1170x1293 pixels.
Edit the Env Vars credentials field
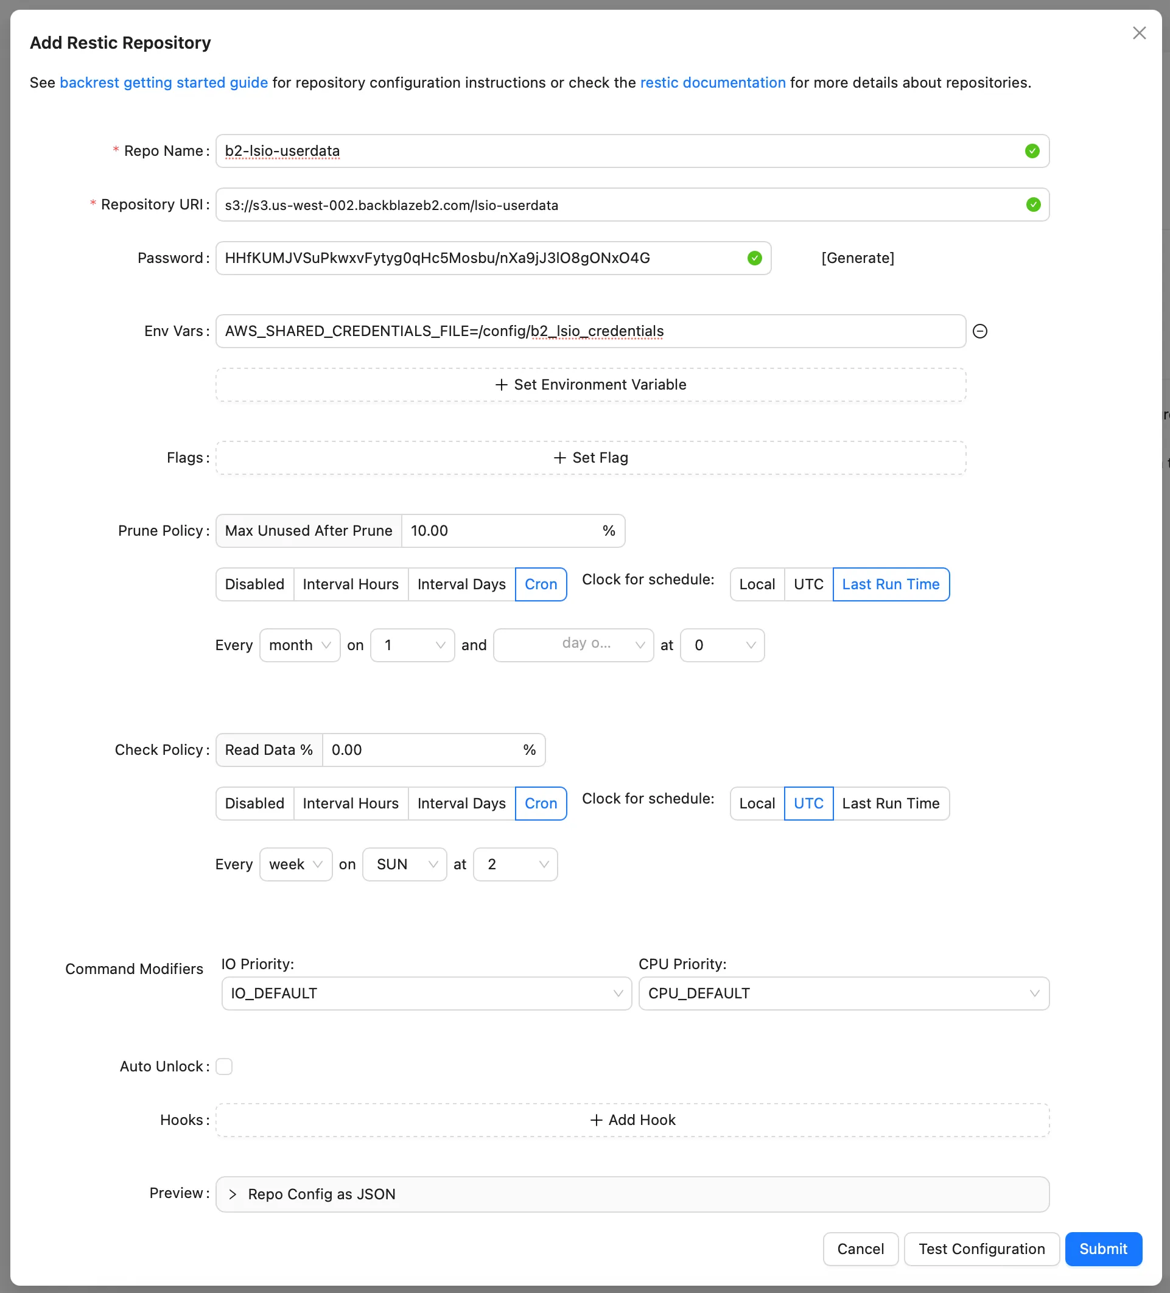coord(590,331)
